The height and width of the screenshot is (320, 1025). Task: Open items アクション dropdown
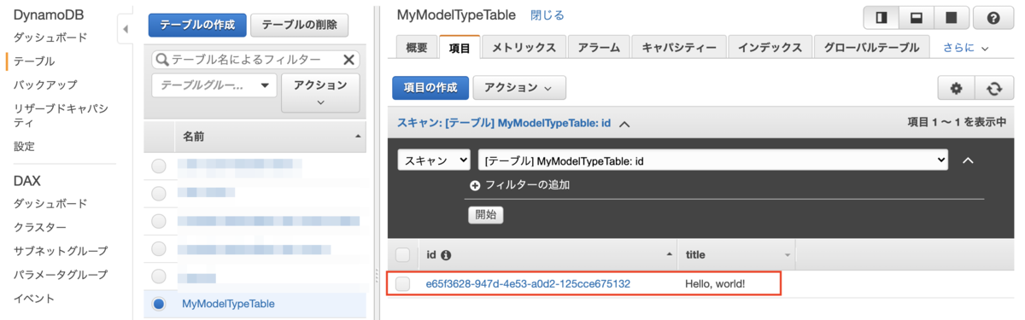pyautogui.click(x=519, y=87)
